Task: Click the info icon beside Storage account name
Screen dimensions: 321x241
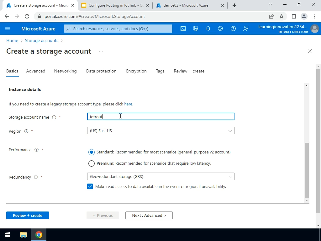Action: [x=54, y=117]
